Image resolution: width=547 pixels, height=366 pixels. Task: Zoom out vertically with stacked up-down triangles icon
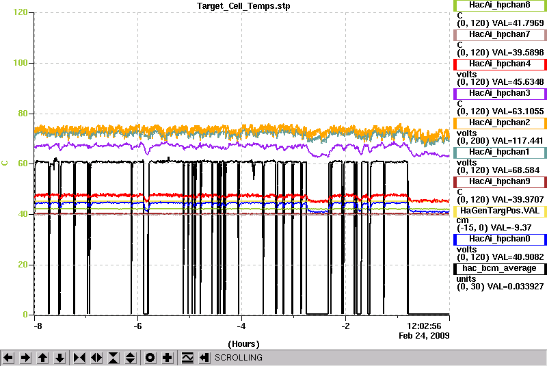pos(131,358)
